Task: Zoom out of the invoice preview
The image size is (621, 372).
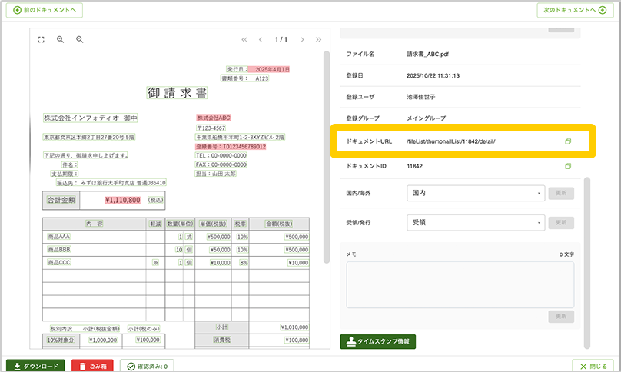Action: coord(79,39)
